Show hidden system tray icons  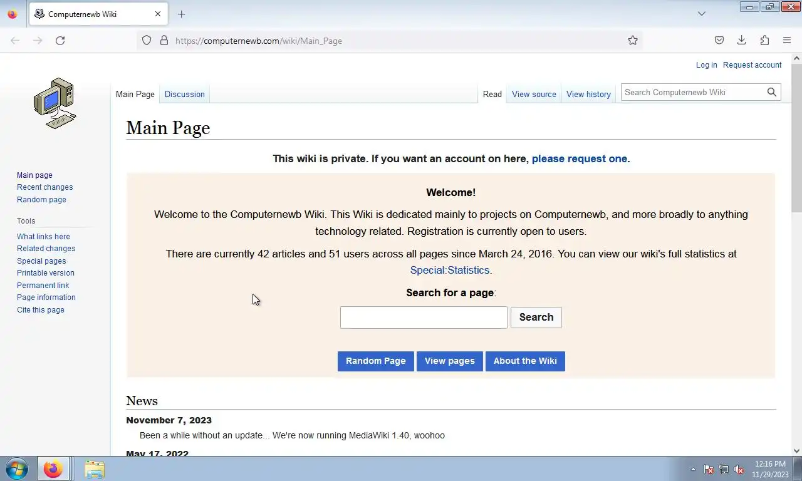[693, 469]
